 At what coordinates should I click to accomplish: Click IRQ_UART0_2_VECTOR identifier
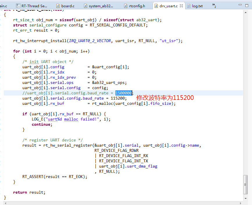pos(90,41)
